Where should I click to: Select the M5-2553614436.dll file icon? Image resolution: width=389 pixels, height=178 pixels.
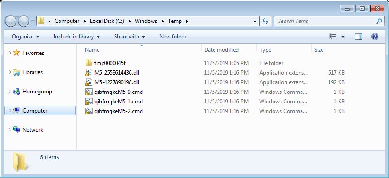coord(88,73)
